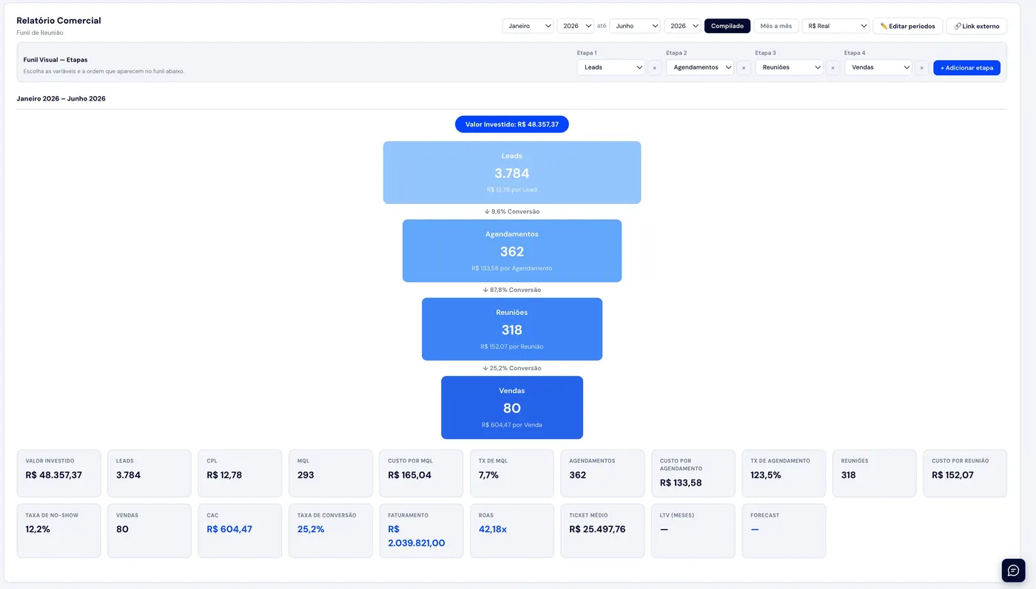Image resolution: width=1036 pixels, height=589 pixels.
Task: Open the chat support widget icon
Action: (1013, 571)
